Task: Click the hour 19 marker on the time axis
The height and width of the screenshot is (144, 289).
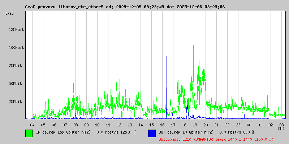Action: coord(195,125)
